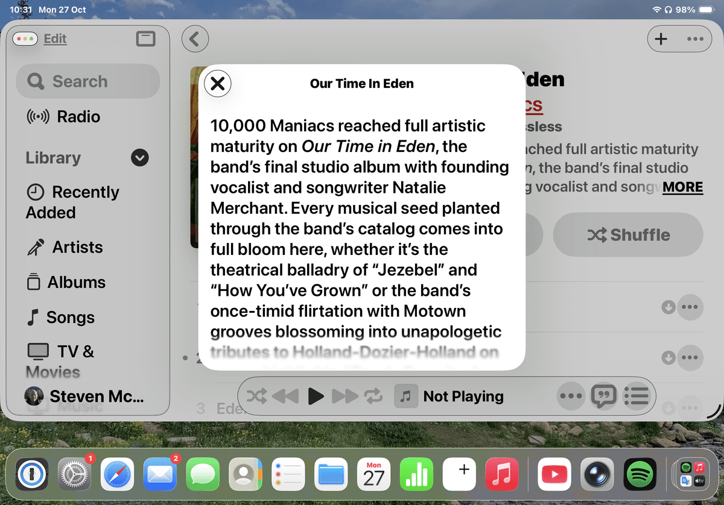Open 1Password from the dock

click(x=32, y=474)
